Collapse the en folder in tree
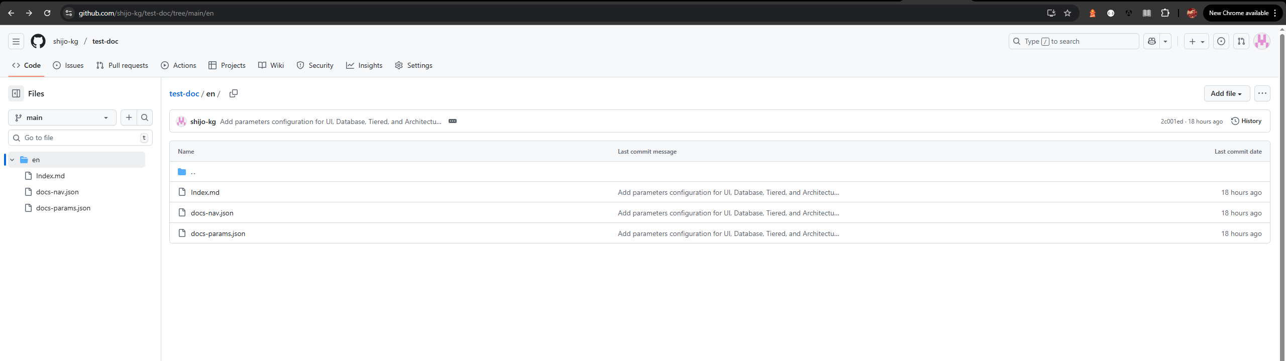This screenshot has height=361, width=1286. [12, 160]
